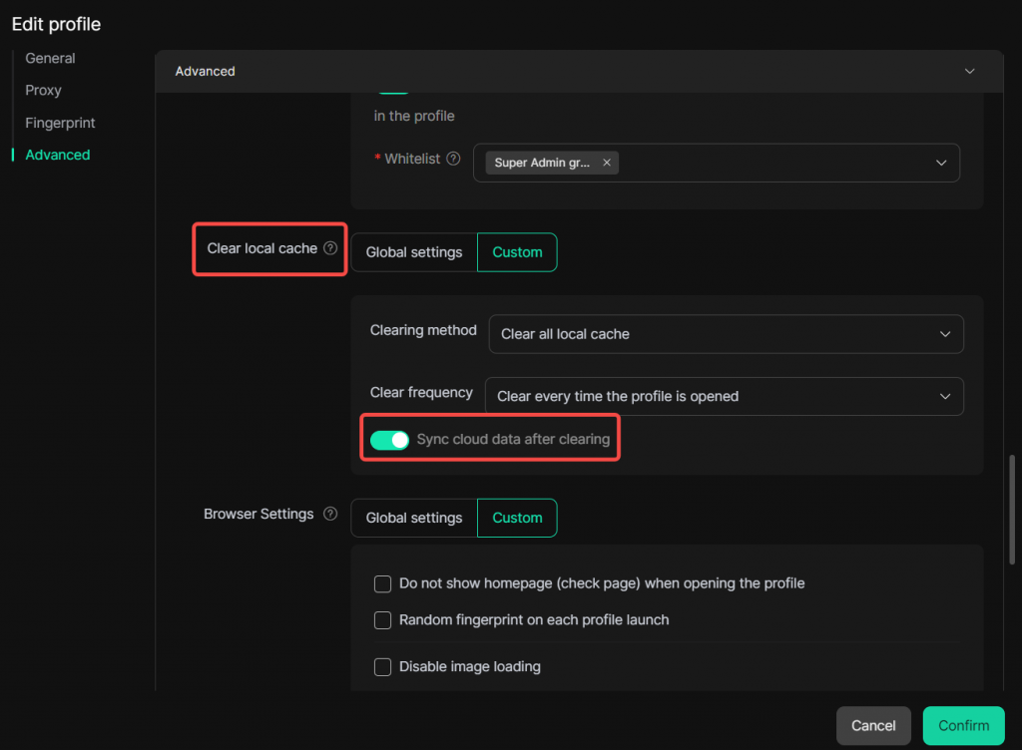Click the help icon beside Browser Settings

pyautogui.click(x=330, y=515)
